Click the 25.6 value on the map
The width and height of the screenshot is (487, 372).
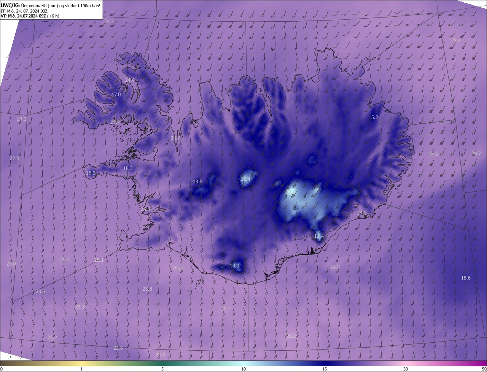tap(177, 269)
